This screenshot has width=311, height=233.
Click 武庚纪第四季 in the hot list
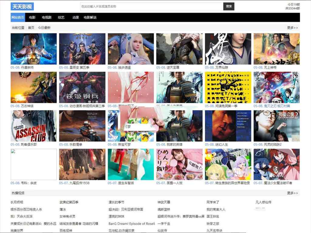pyautogui.click(x=69, y=202)
